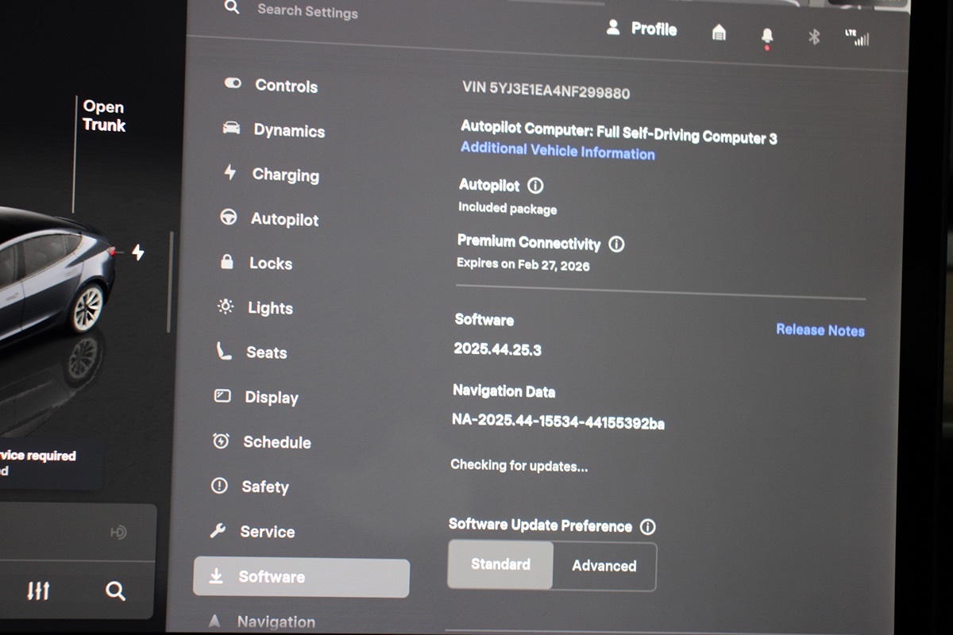This screenshot has width=953, height=635.
Task: Tap the LTE signal strength icon
Action: click(857, 37)
